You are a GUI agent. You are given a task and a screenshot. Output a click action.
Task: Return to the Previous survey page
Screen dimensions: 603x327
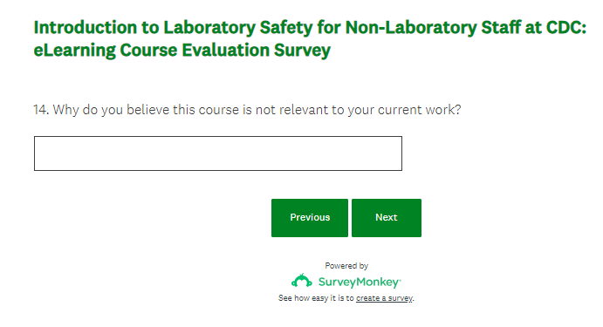(310, 218)
